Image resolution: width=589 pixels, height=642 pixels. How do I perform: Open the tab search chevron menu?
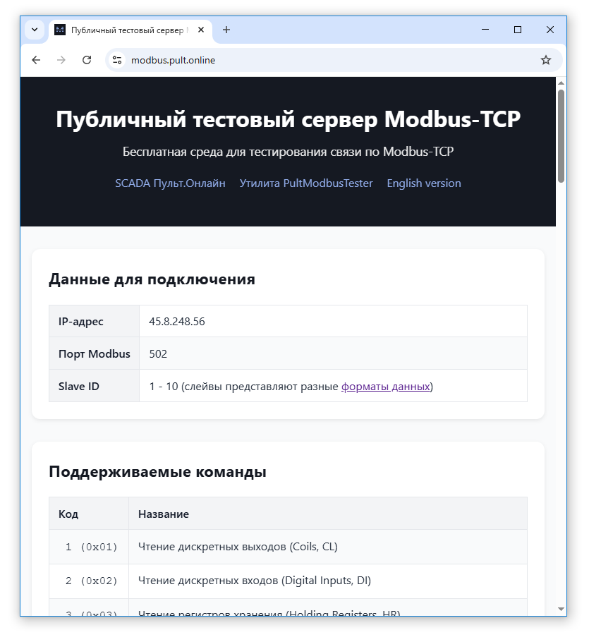[x=34, y=30]
